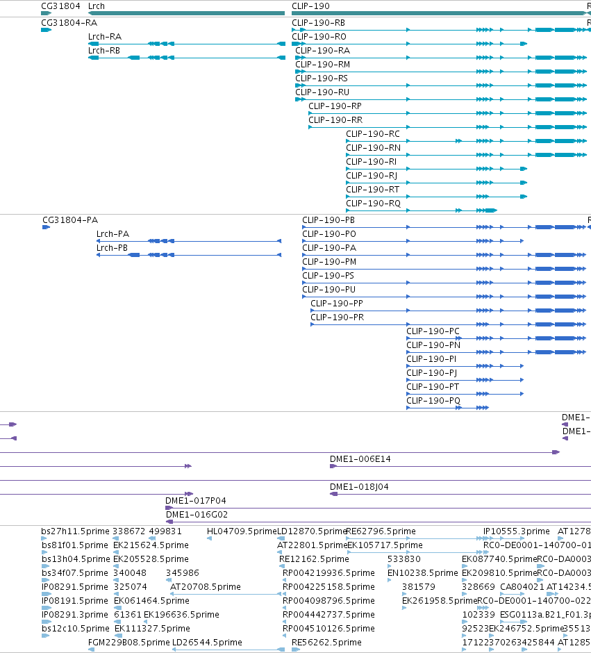Image resolution: width=591 pixels, height=653 pixels.
Task: Open EST bs12c10.5prime
Action: [x=75, y=629]
